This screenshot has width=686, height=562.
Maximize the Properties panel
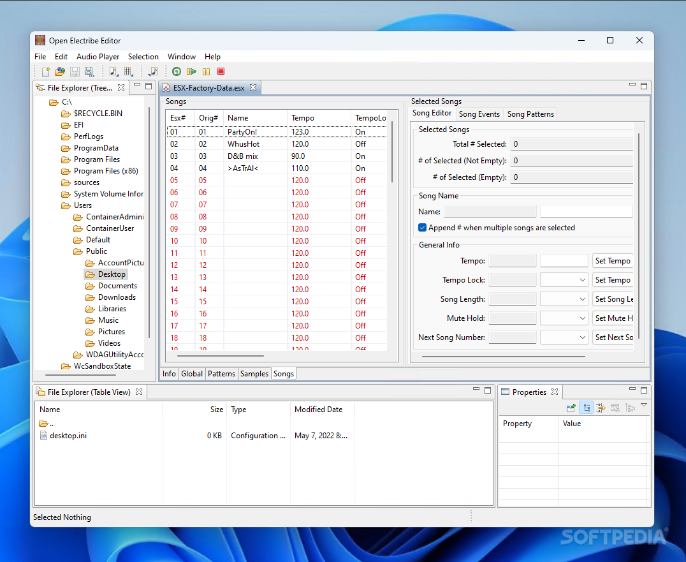(x=644, y=390)
